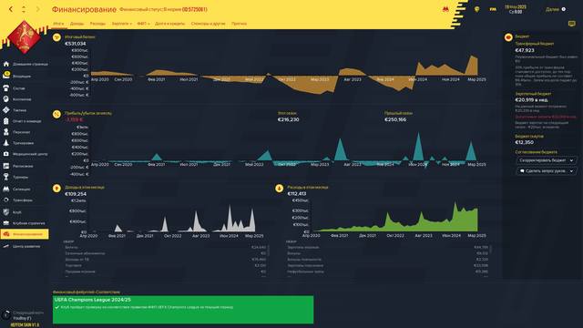Expand the Зарплата tab dropdown
Image resolution: width=583 pixels, height=328 pixels.
121,24
